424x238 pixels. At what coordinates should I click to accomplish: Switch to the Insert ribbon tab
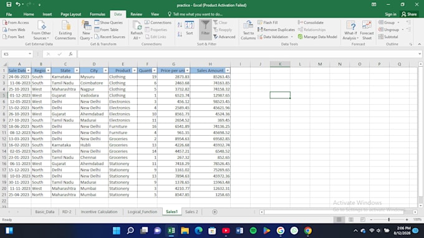pyautogui.click(x=47, y=14)
